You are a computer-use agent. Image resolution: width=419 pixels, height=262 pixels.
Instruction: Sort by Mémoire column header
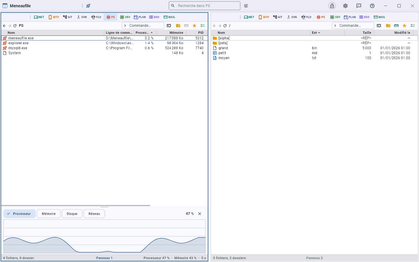point(171,33)
